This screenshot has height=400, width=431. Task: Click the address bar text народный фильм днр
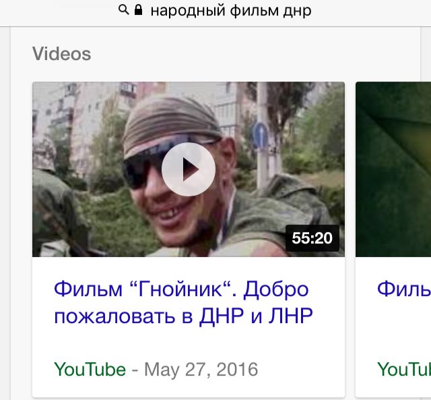point(231,11)
